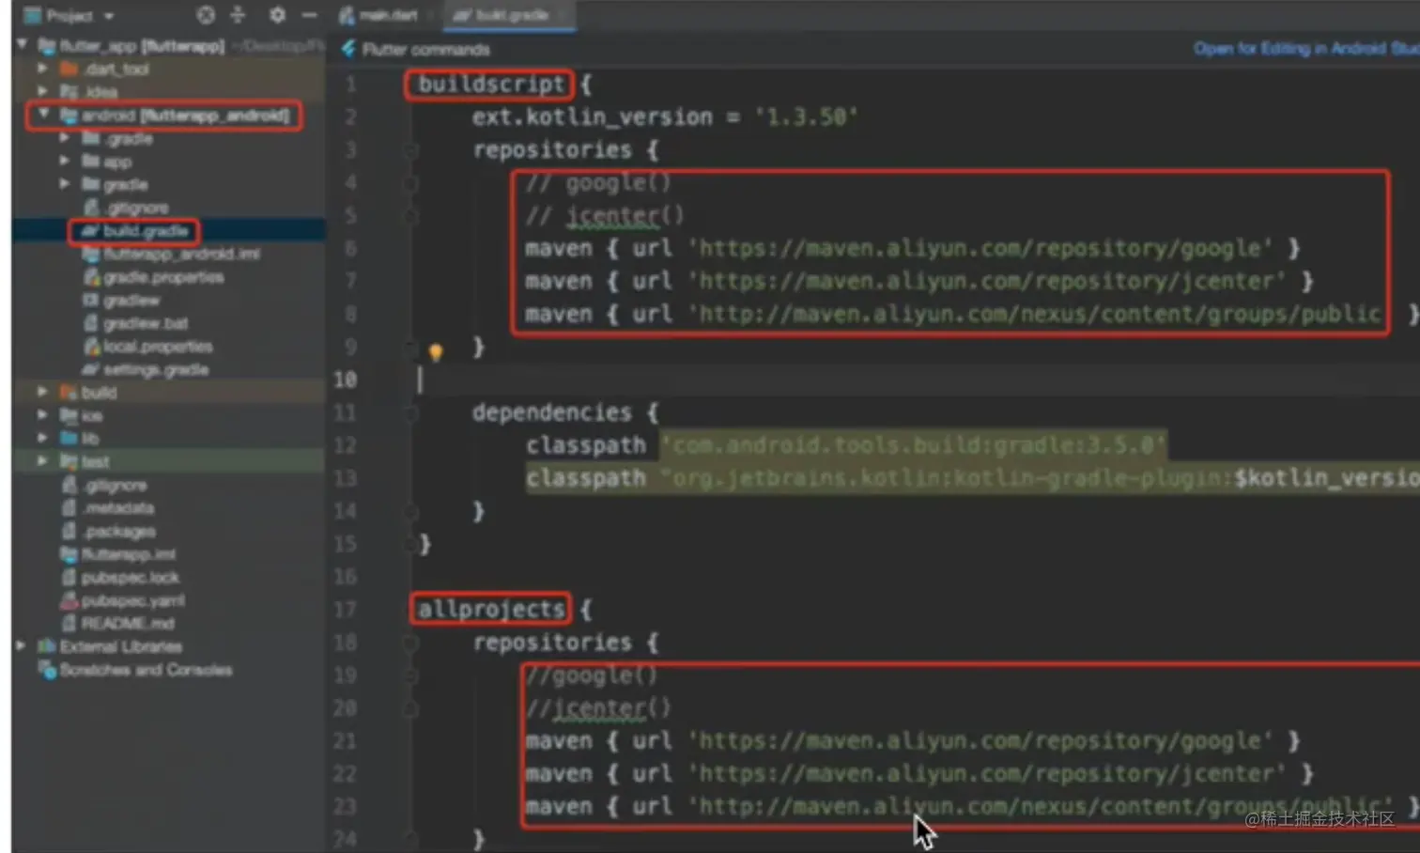Viewport: 1420px width, 853px height.
Task: Open the Flutter commands bar
Action: click(x=416, y=49)
